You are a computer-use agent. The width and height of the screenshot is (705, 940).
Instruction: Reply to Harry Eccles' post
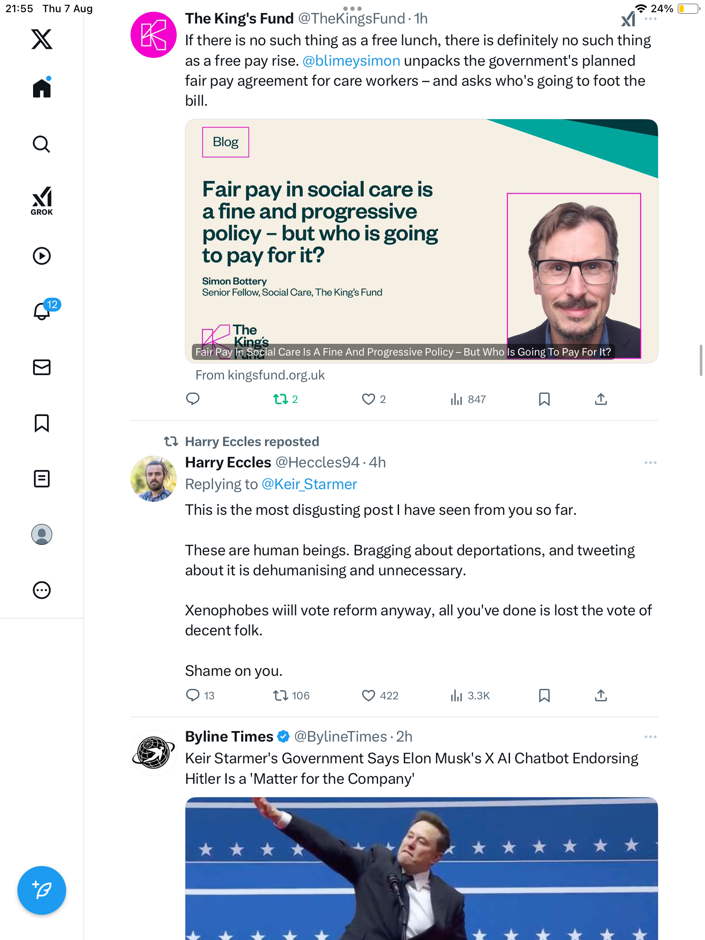click(x=193, y=695)
